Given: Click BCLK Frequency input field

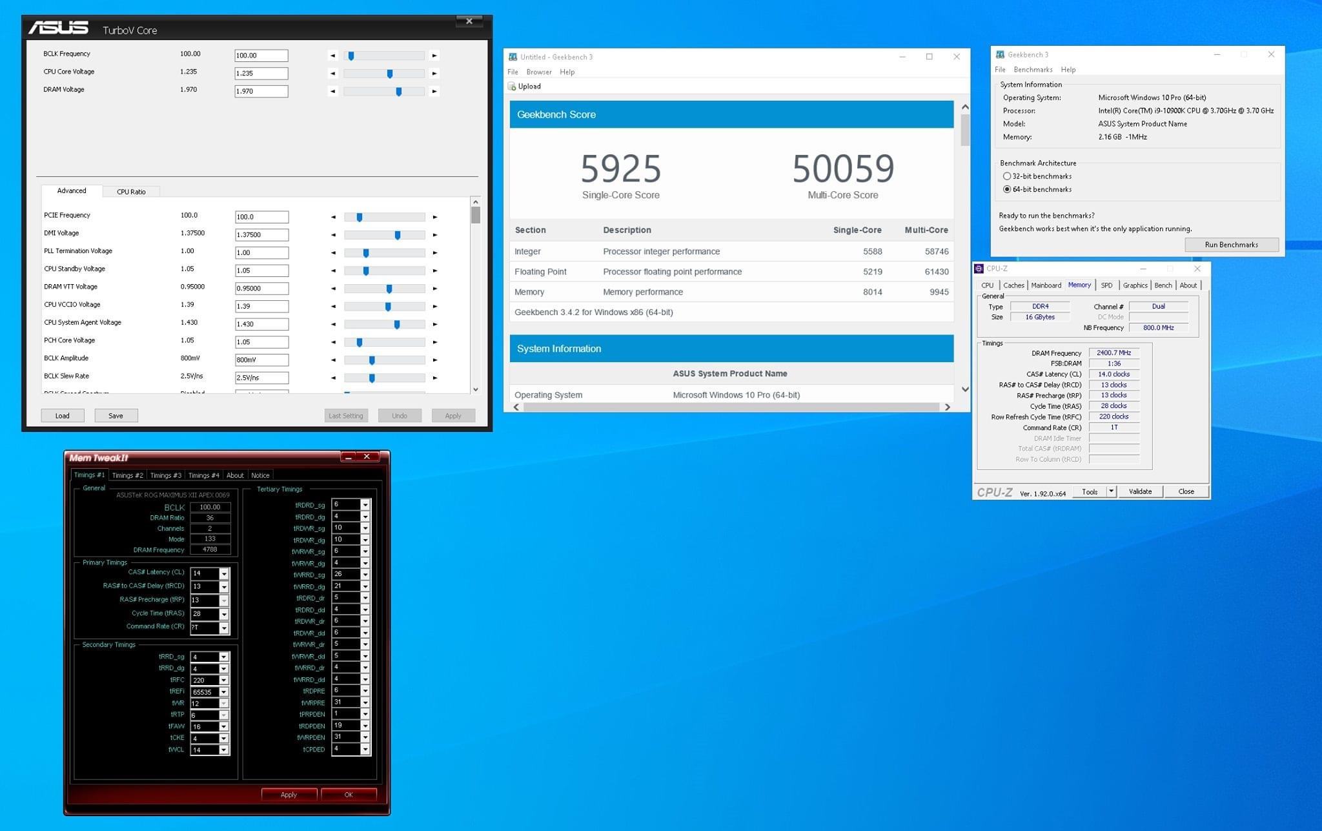Looking at the screenshot, I should (261, 56).
